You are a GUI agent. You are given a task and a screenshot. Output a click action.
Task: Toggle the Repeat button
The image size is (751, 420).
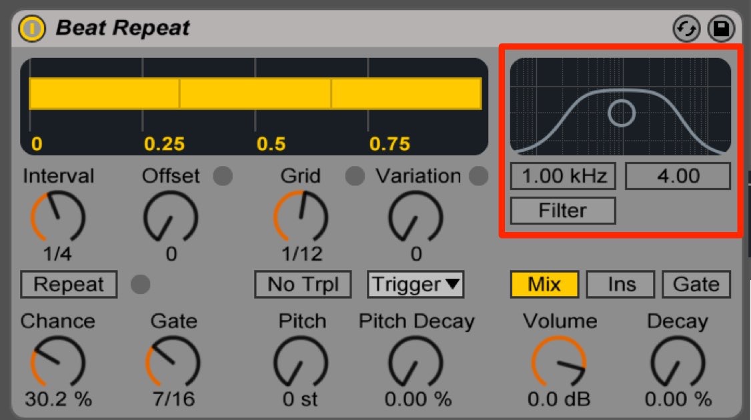pos(69,285)
